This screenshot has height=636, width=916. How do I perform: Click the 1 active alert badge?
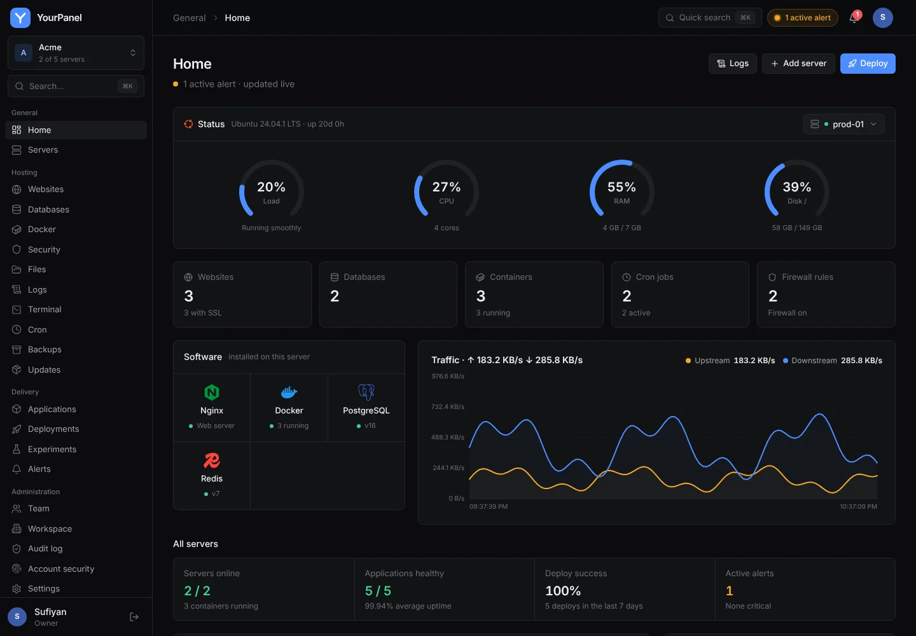[803, 18]
